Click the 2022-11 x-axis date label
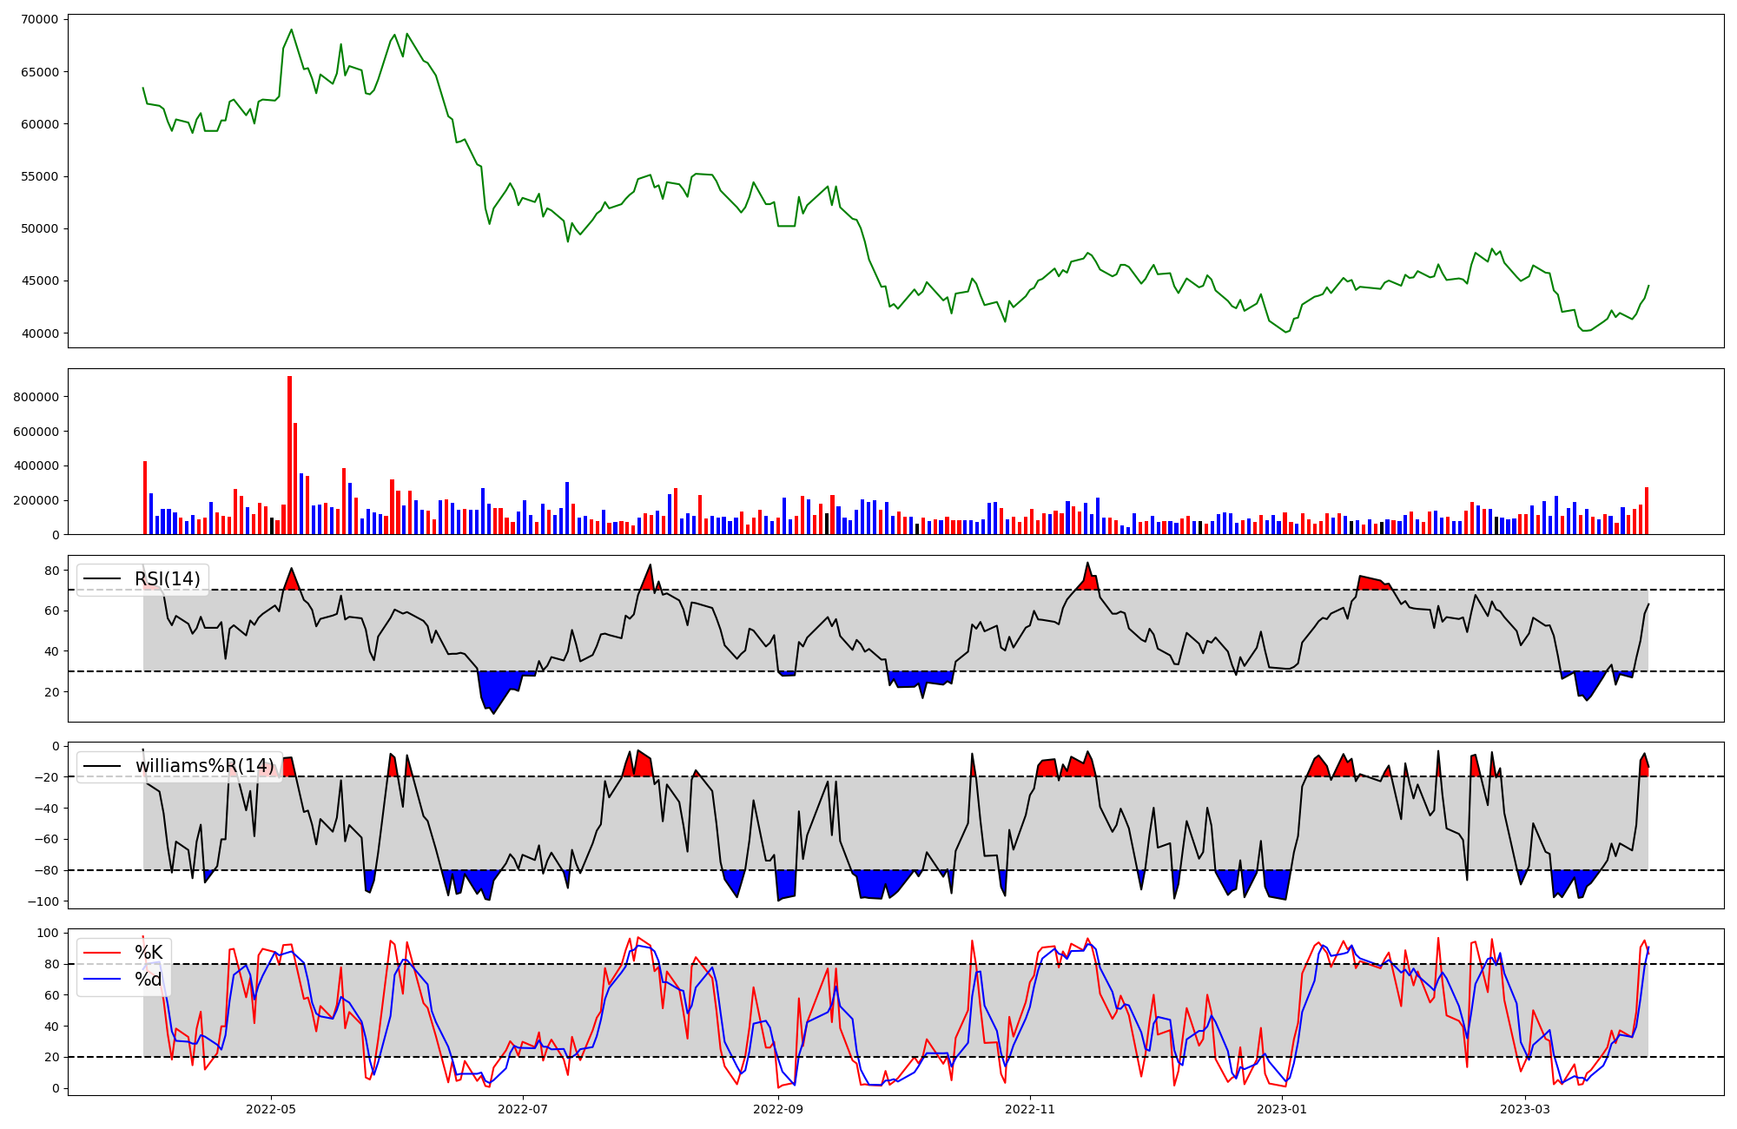This screenshot has height=1129, width=1737. [1030, 1109]
